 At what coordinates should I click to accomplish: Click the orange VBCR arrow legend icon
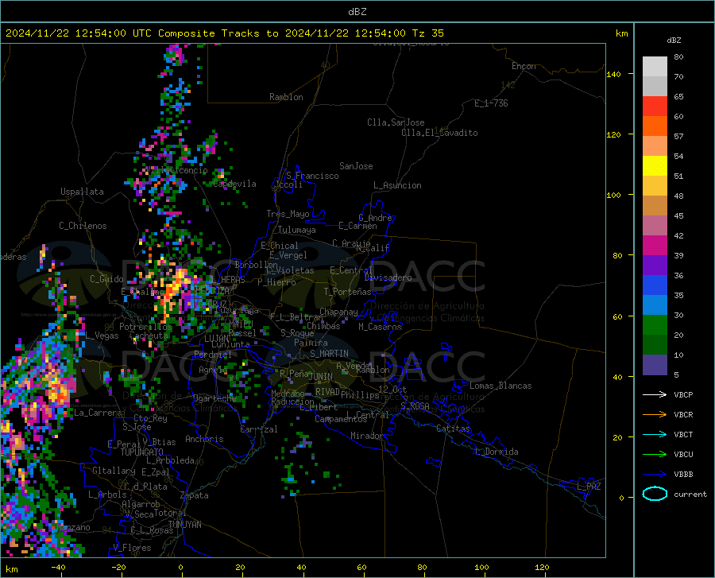pyautogui.click(x=655, y=415)
